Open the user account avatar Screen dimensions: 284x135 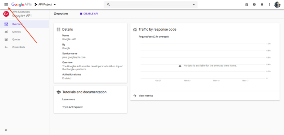277,4
